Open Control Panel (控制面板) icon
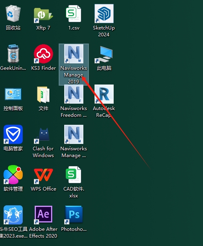This screenshot has height=246, width=203. click(13, 94)
